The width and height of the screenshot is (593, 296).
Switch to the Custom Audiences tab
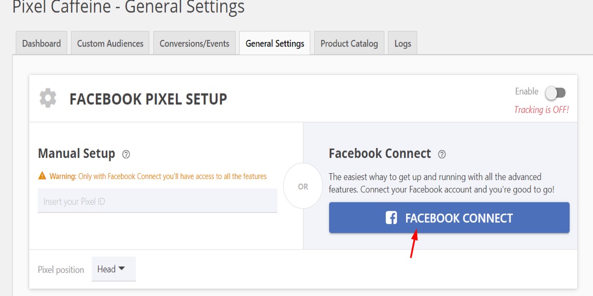point(110,43)
